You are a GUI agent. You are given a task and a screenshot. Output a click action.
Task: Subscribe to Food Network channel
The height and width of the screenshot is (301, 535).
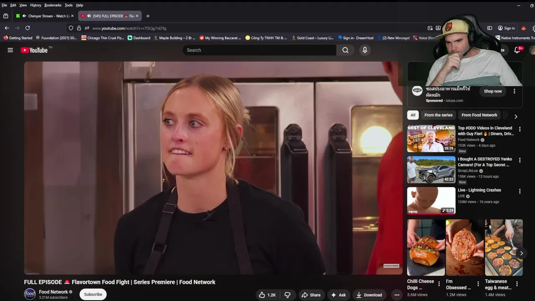tap(93, 294)
